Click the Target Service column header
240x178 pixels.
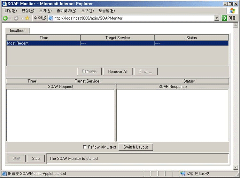tap(117, 38)
